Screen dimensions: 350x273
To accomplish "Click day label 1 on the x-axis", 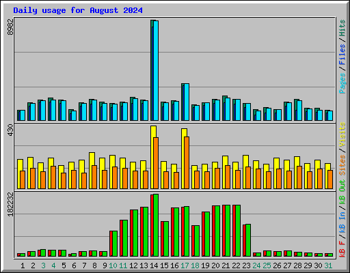I will [23, 265].
